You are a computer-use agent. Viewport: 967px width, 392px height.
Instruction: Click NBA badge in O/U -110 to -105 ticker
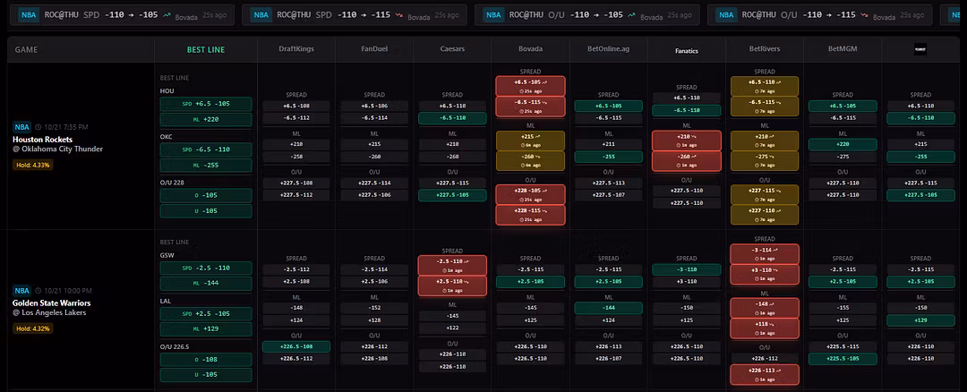click(x=493, y=15)
